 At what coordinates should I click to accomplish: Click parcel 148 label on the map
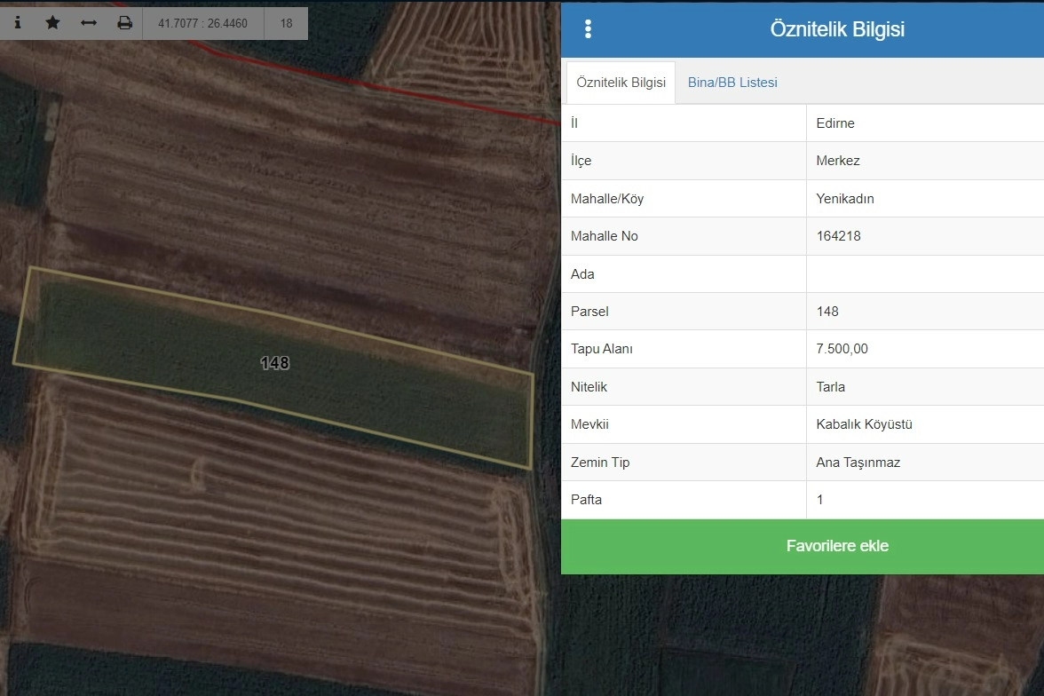274,363
